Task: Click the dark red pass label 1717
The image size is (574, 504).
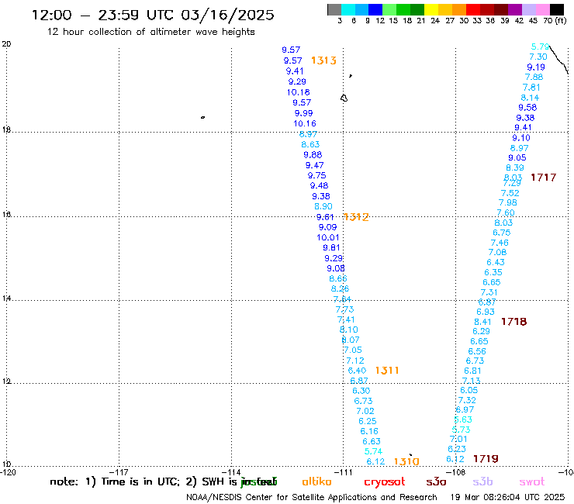Action: (544, 178)
